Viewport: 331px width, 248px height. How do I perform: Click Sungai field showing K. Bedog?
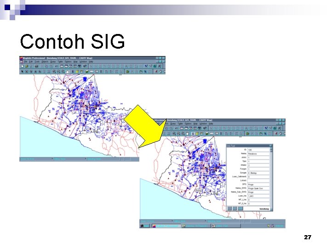pyautogui.click(x=258, y=173)
